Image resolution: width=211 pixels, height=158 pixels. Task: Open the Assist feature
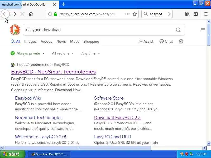pyautogui.click(x=146, y=41)
